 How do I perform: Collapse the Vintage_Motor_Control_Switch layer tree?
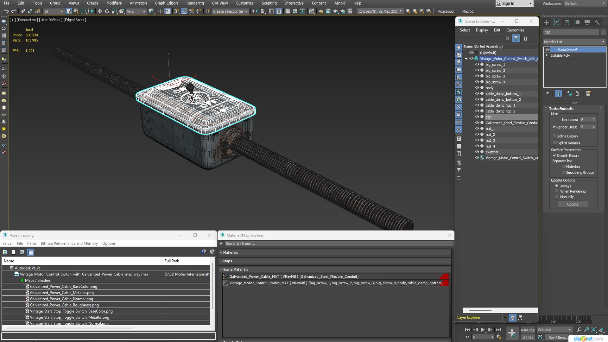(x=466, y=59)
